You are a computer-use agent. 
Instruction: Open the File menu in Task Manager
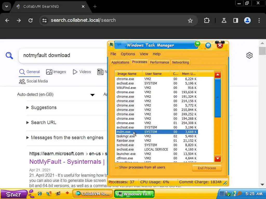(113, 54)
